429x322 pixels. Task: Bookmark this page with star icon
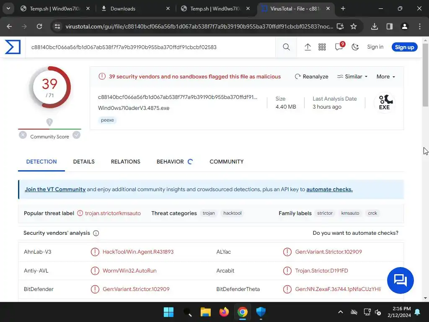pos(354,26)
